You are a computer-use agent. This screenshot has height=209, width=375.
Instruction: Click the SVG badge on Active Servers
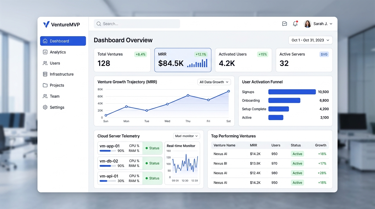[324, 54]
